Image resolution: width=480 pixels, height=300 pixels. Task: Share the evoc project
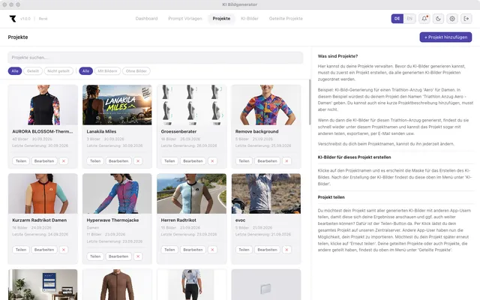244,250
